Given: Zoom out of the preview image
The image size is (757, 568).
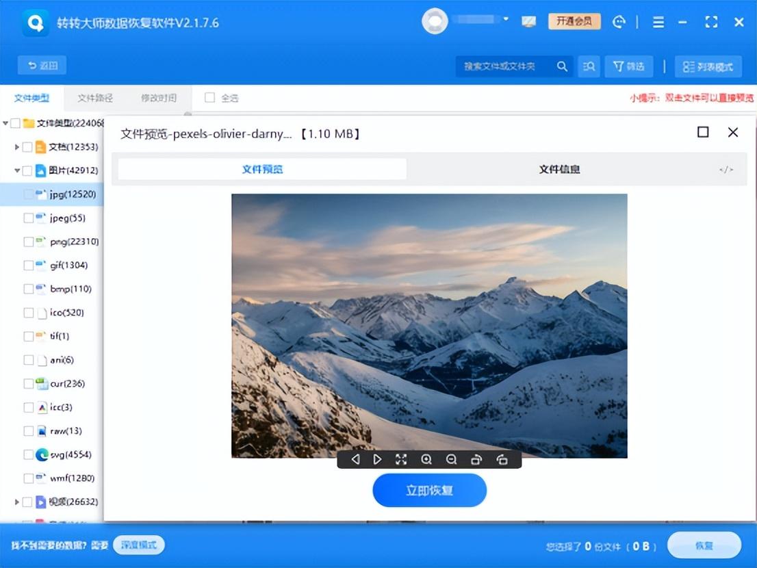Looking at the screenshot, I should 451,459.
